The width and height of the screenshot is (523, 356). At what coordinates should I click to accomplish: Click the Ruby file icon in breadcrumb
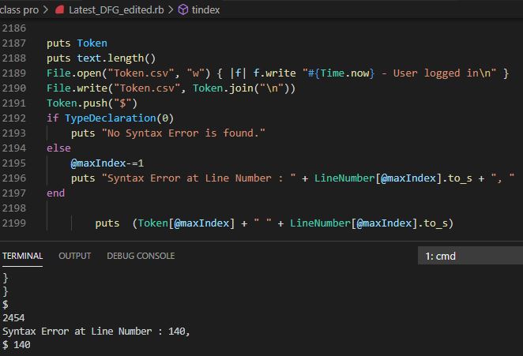click(60, 9)
